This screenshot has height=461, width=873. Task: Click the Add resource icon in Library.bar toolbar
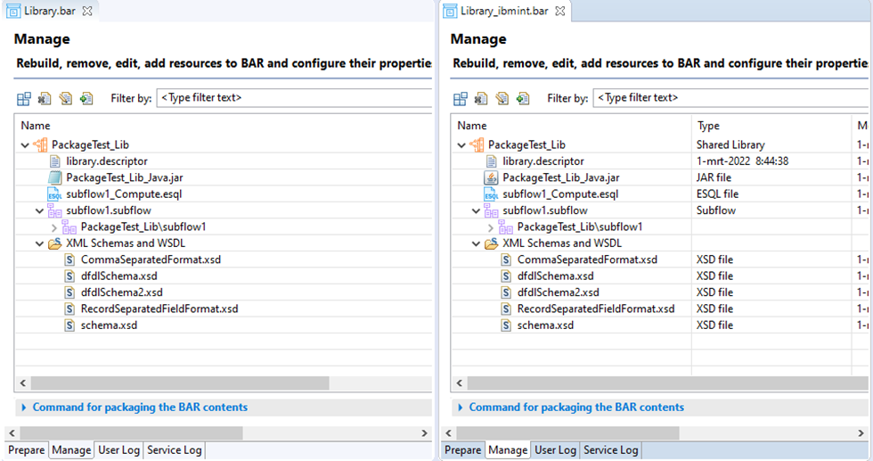click(86, 99)
